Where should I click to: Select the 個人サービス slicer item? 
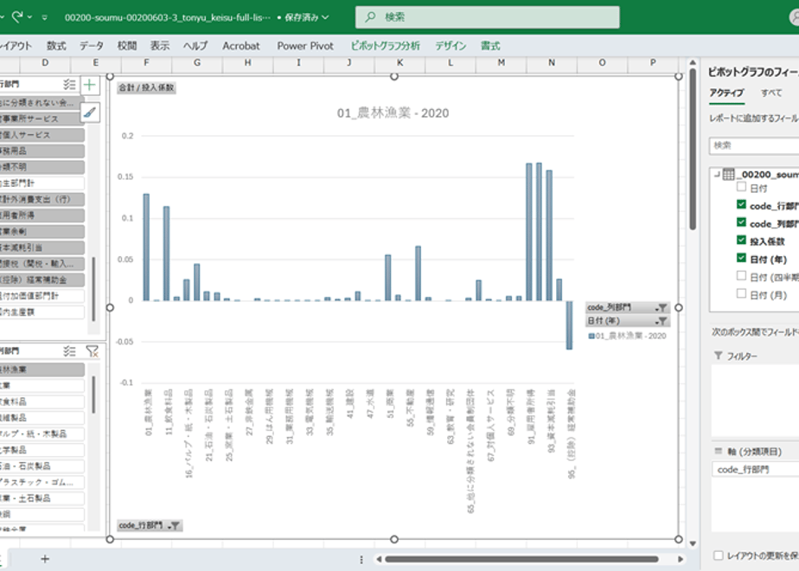point(42,135)
